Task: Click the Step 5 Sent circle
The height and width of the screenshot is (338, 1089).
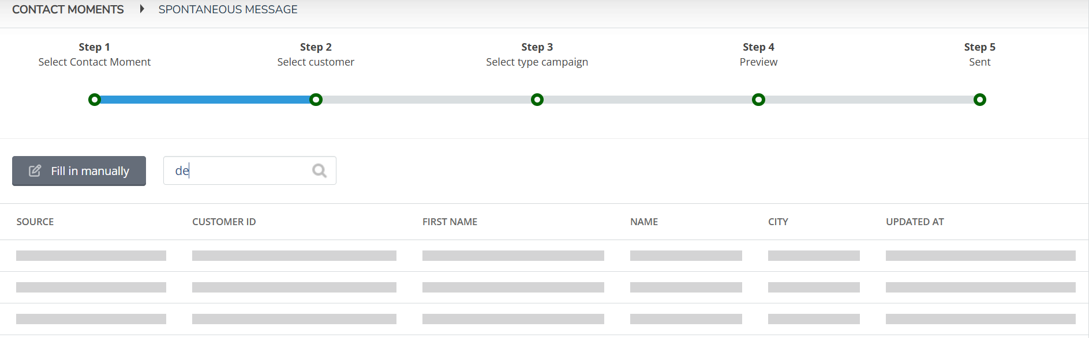Action: coord(980,100)
